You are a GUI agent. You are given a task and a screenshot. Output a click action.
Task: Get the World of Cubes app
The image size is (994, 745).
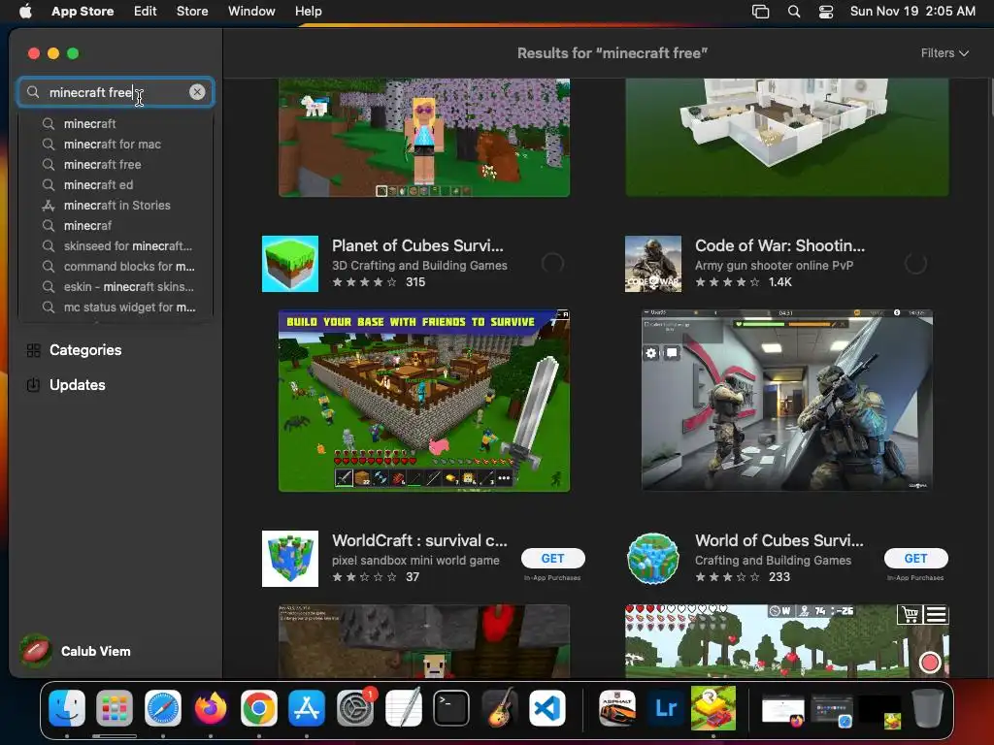pyautogui.click(x=916, y=558)
